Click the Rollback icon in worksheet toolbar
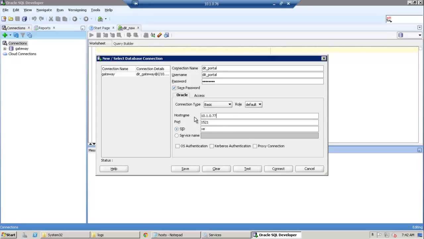 (136, 35)
